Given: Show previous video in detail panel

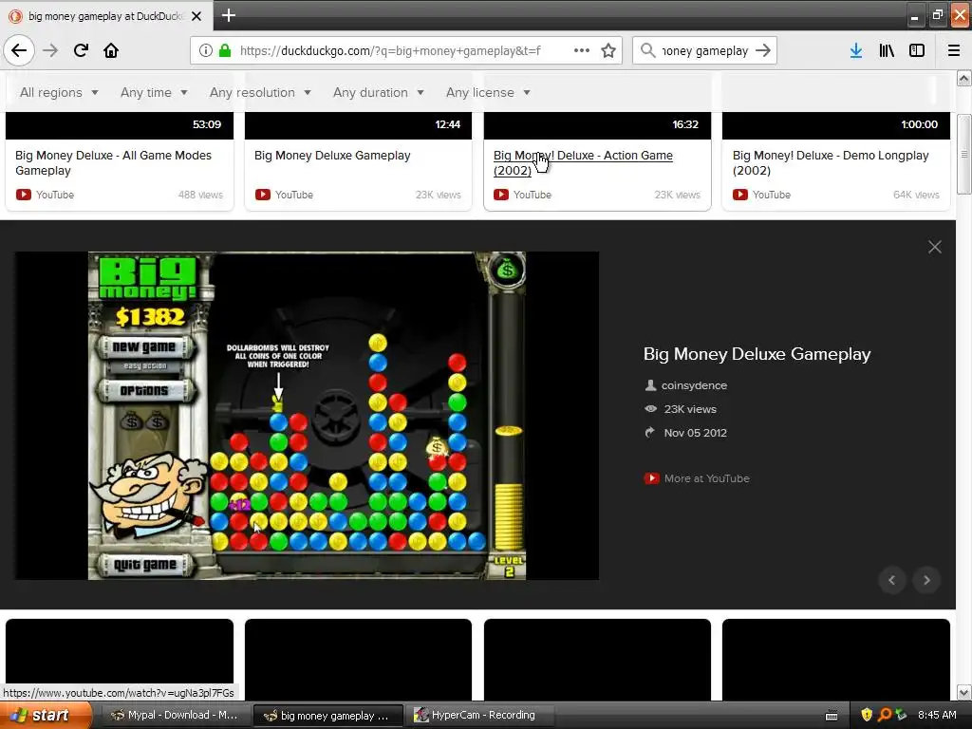Looking at the screenshot, I should pos(892,580).
